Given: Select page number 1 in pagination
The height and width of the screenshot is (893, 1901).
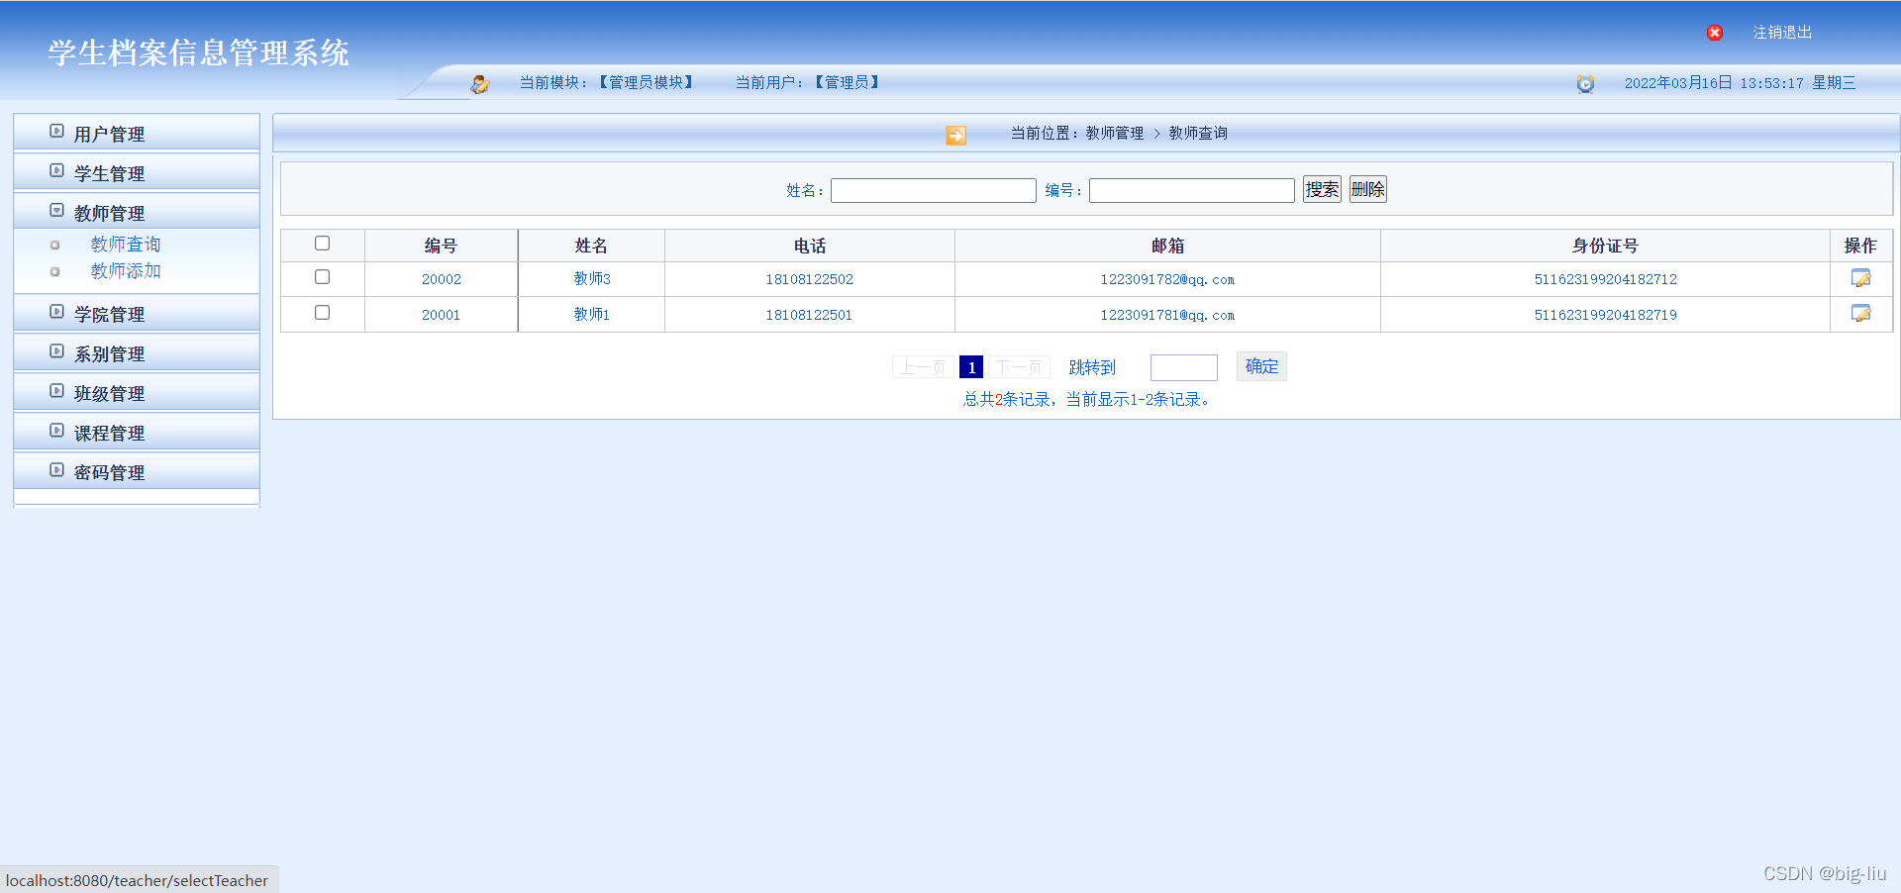Looking at the screenshot, I should point(971,367).
